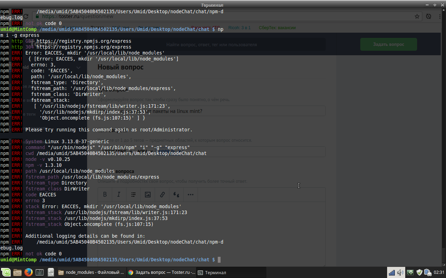
Task: Open the terminal launcher icon in the panel
Action: [40, 272]
